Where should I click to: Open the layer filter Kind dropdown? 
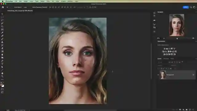pos(162,62)
